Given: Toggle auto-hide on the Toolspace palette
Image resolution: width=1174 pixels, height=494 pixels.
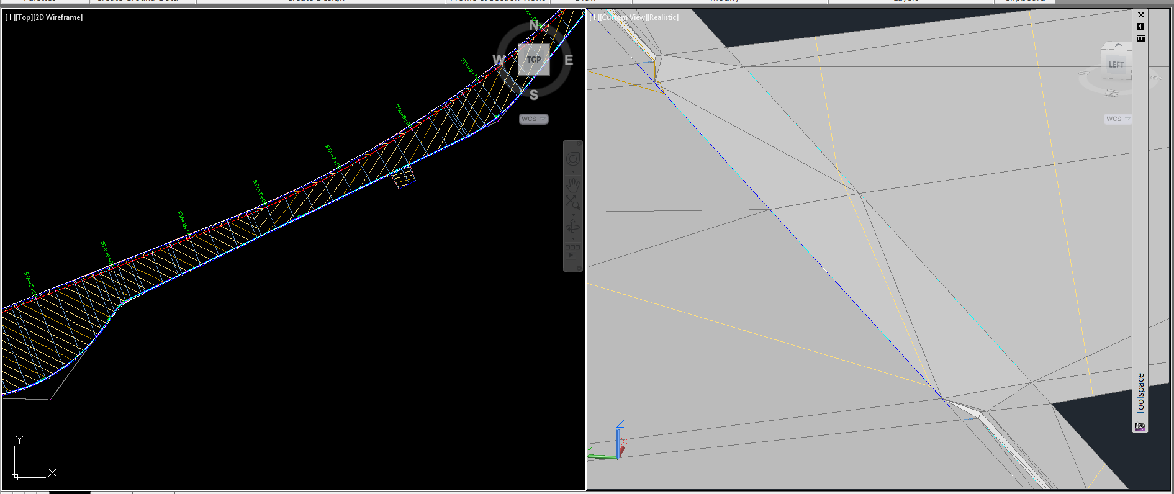Looking at the screenshot, I should point(1140,27).
